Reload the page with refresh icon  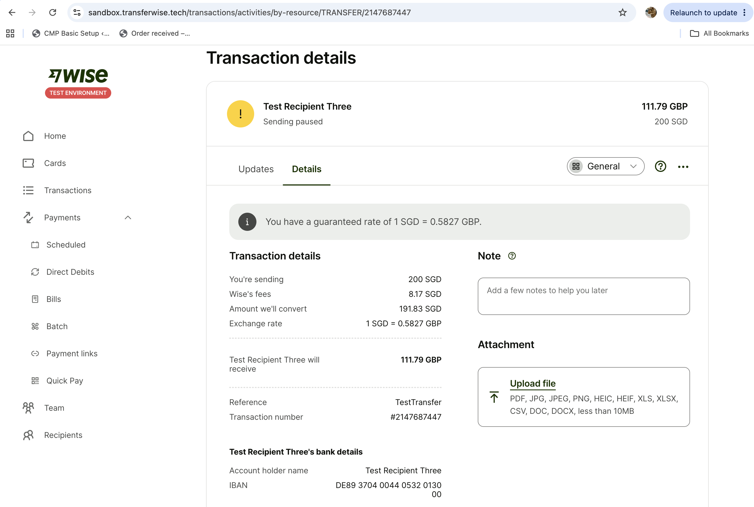coord(53,13)
